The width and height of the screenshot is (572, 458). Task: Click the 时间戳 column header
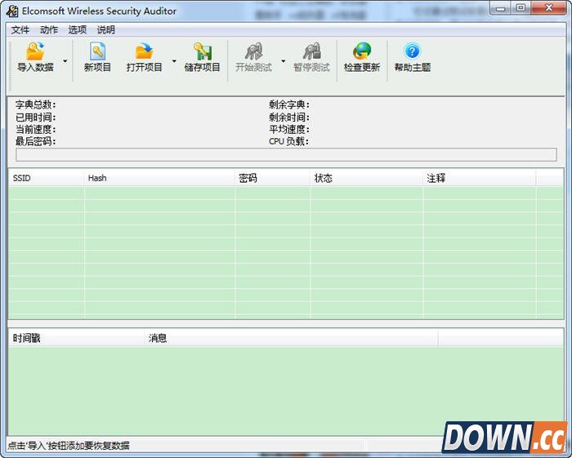pos(76,338)
